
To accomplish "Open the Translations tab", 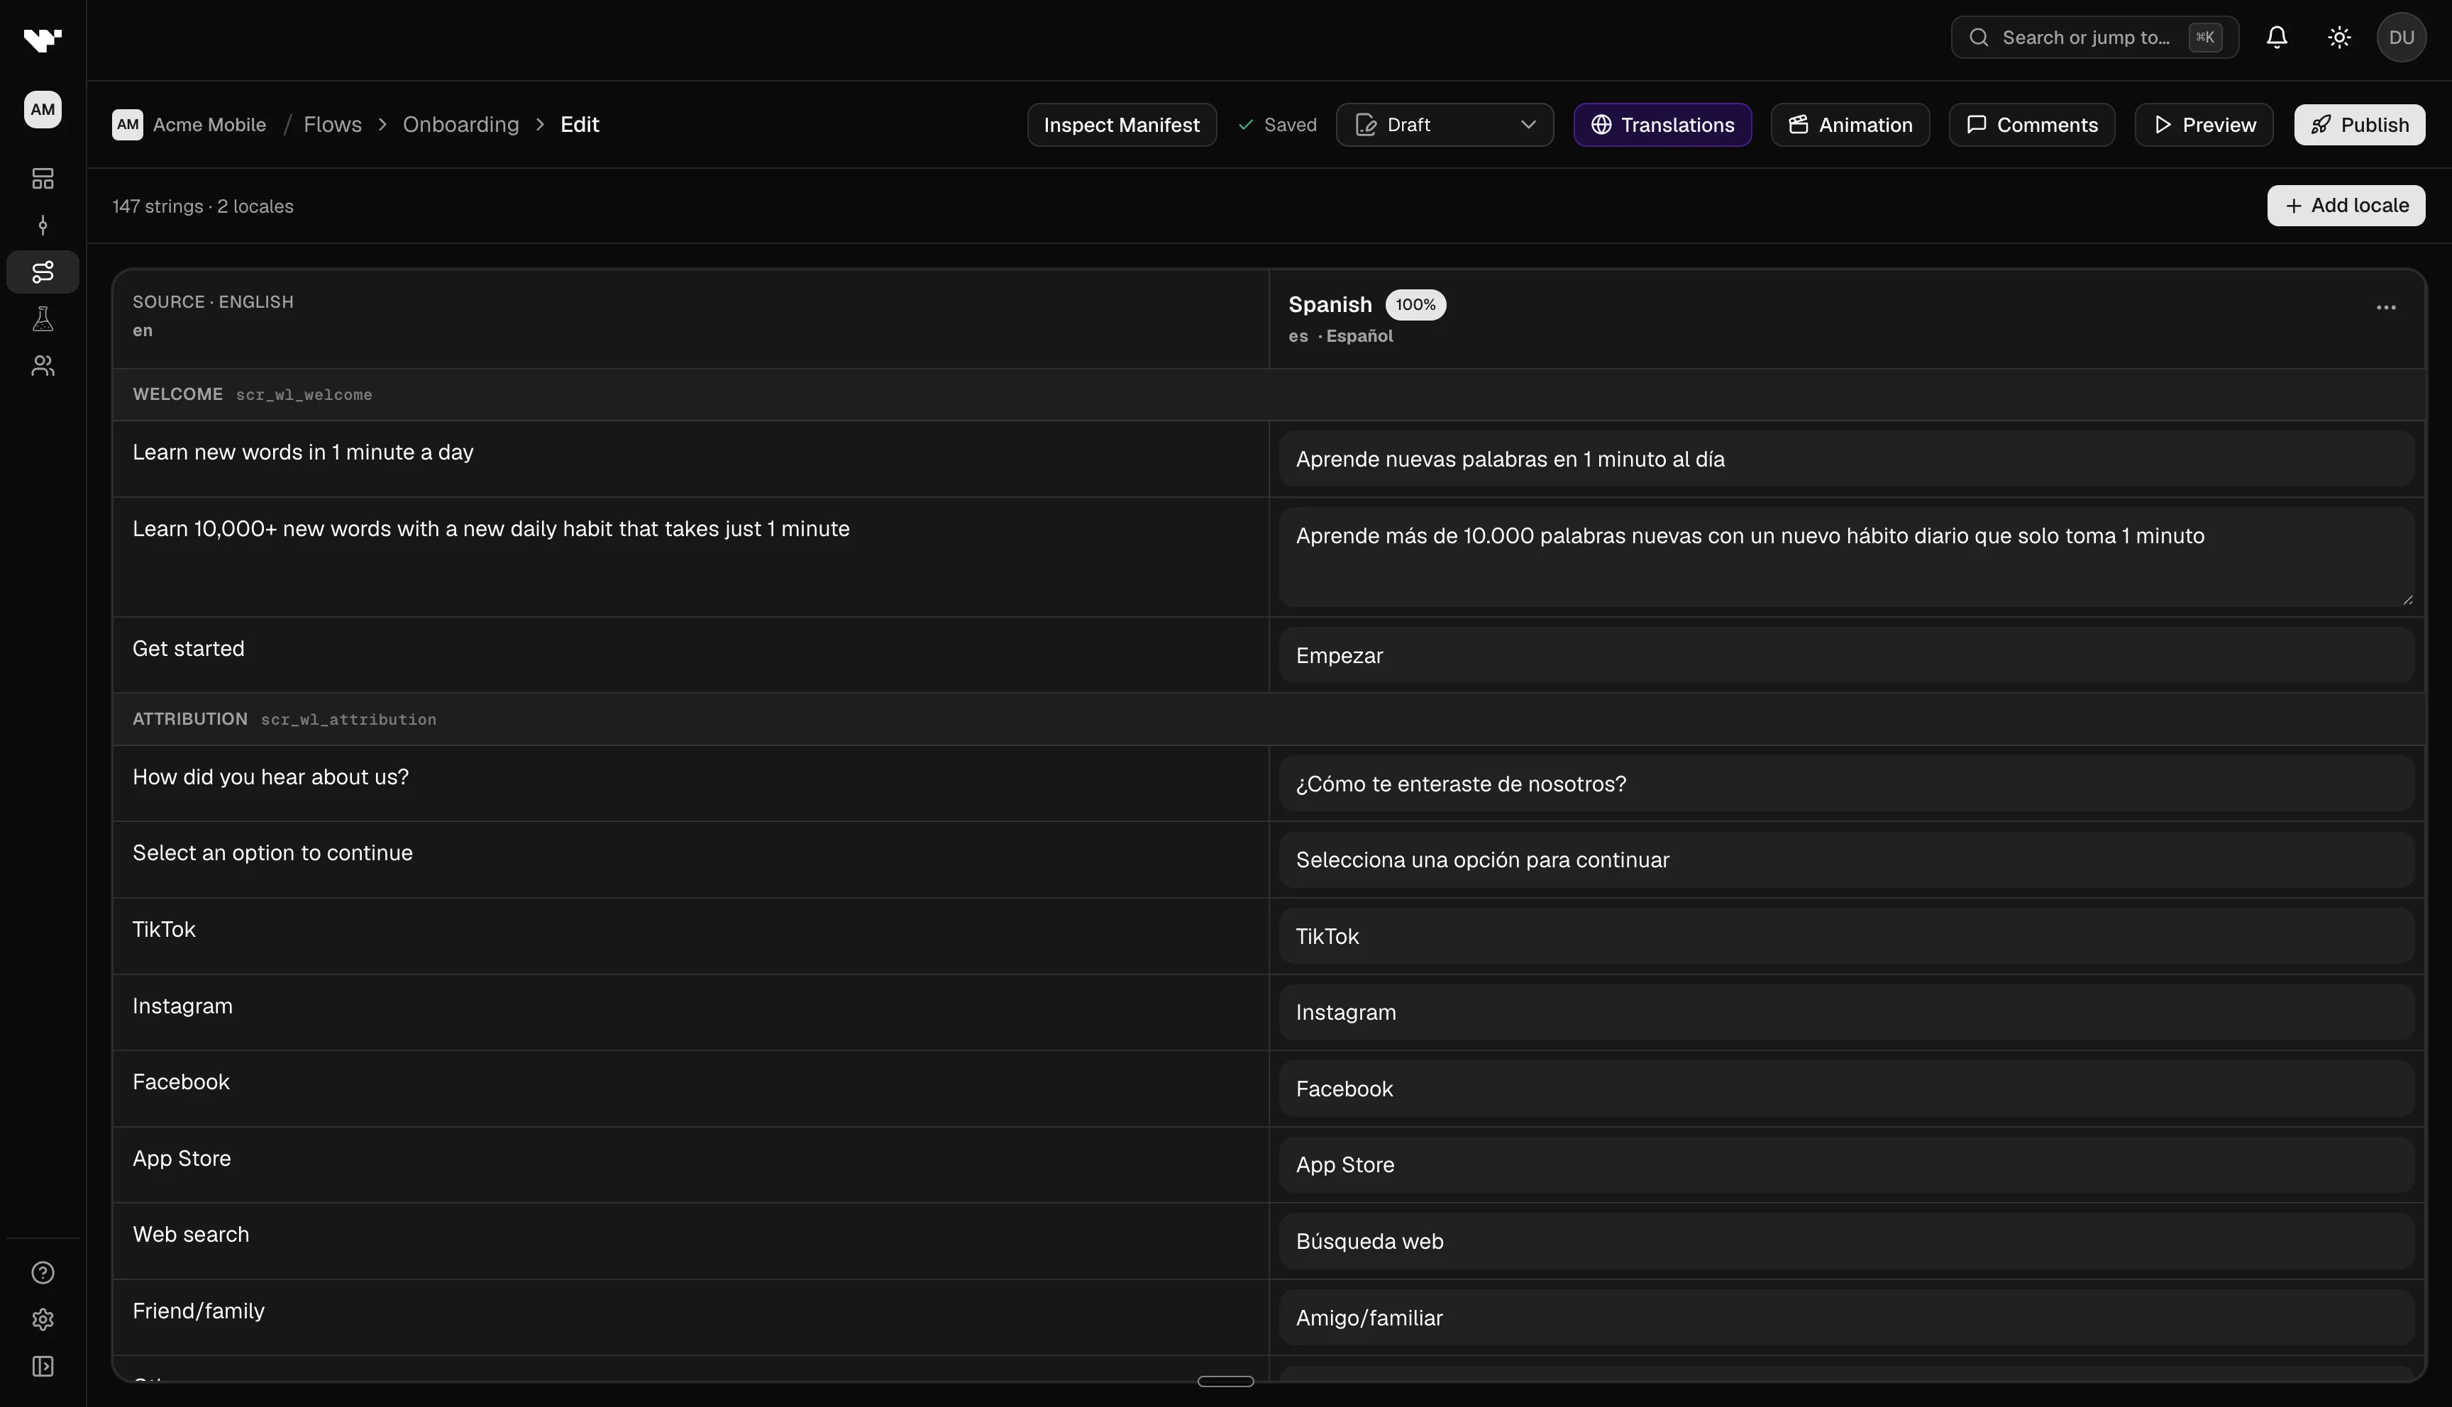I will [1662, 125].
